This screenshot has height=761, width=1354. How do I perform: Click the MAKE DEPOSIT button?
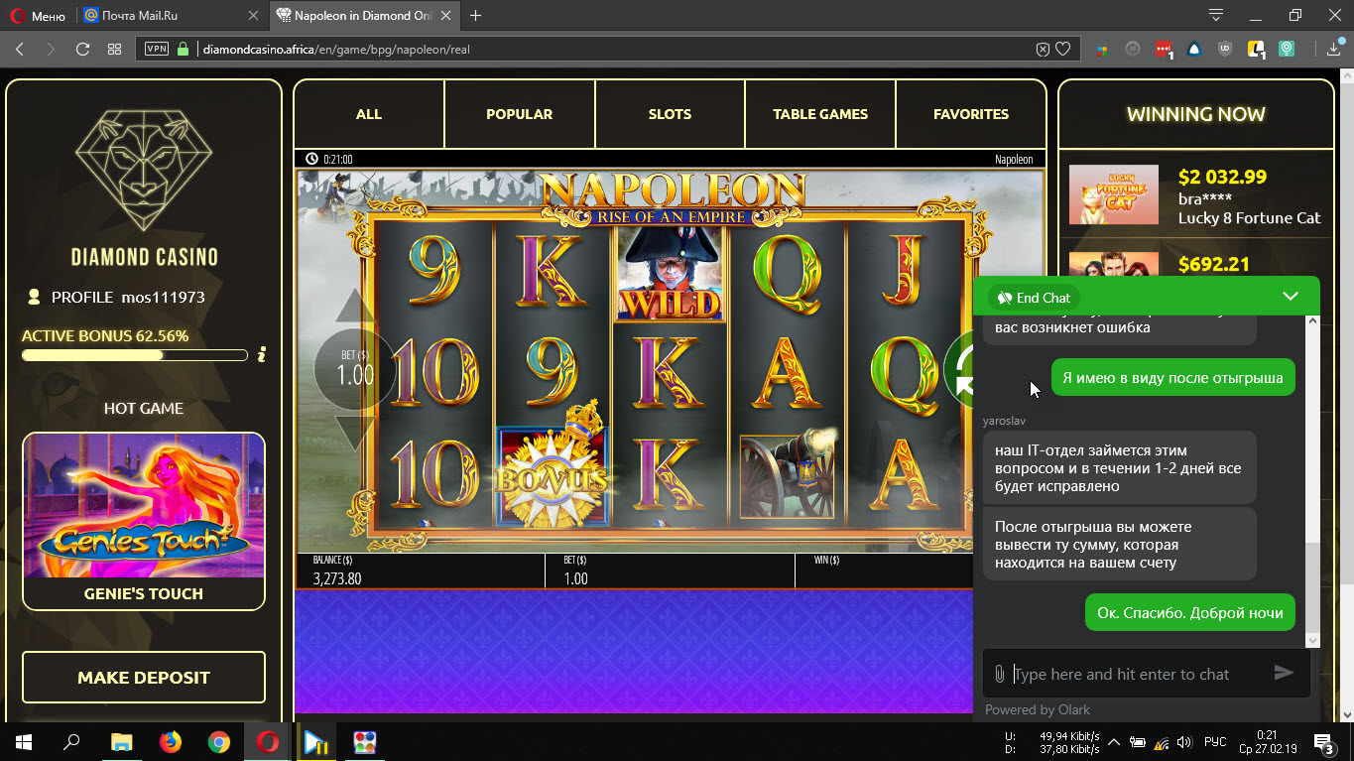pyautogui.click(x=144, y=678)
